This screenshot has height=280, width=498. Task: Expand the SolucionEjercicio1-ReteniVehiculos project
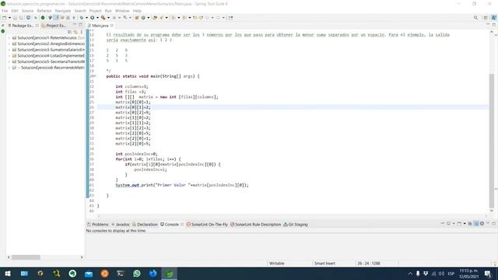click(x=9, y=38)
